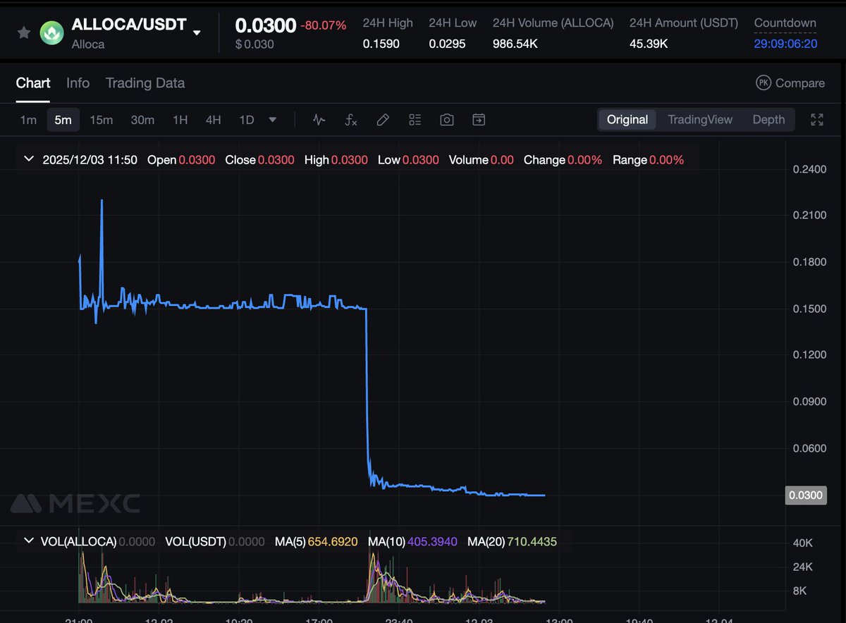The image size is (846, 623).
Task: Select the 4H timeframe
Action: tap(213, 120)
